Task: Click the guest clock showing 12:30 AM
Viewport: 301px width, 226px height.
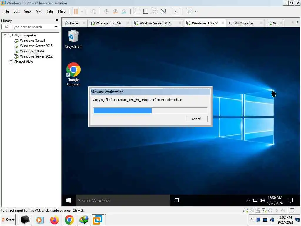Action: pyautogui.click(x=275, y=200)
